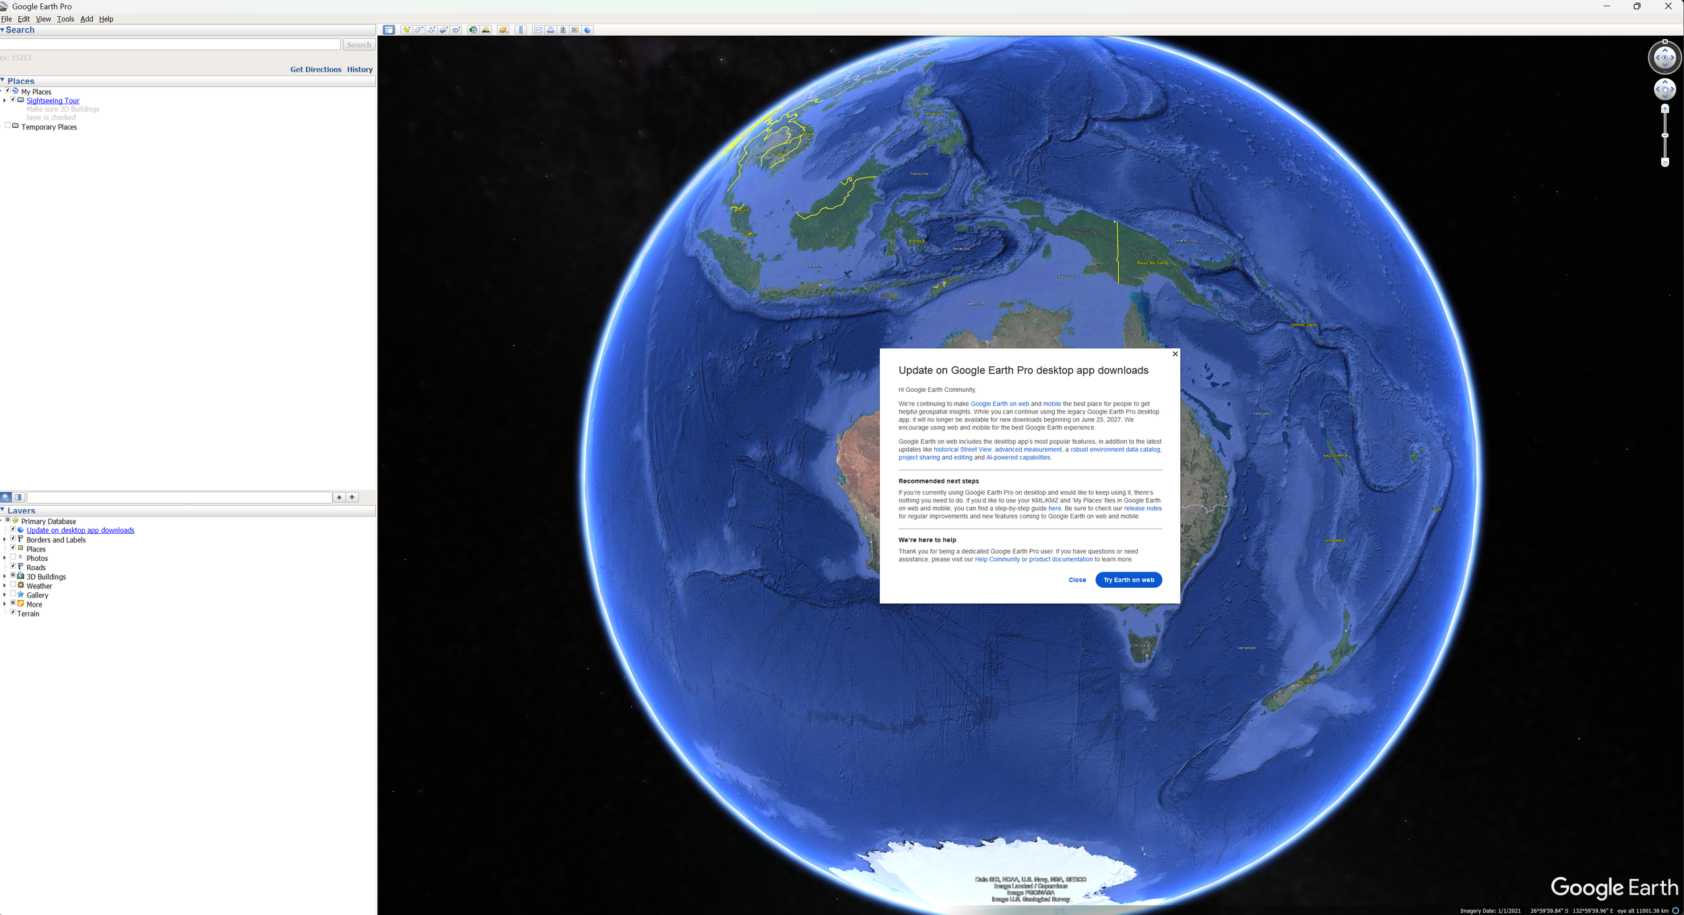Open the View menu
This screenshot has height=915, width=1684.
tap(43, 19)
